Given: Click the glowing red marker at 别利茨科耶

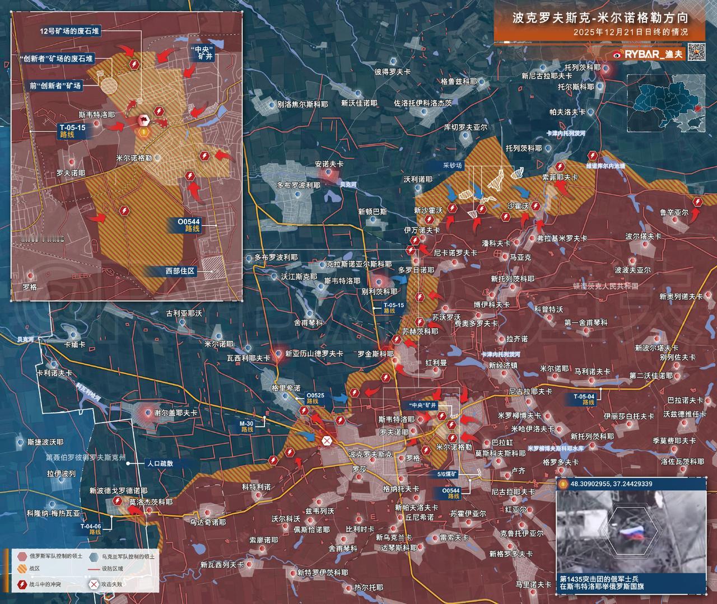Looking at the screenshot, I should pos(379,282).
